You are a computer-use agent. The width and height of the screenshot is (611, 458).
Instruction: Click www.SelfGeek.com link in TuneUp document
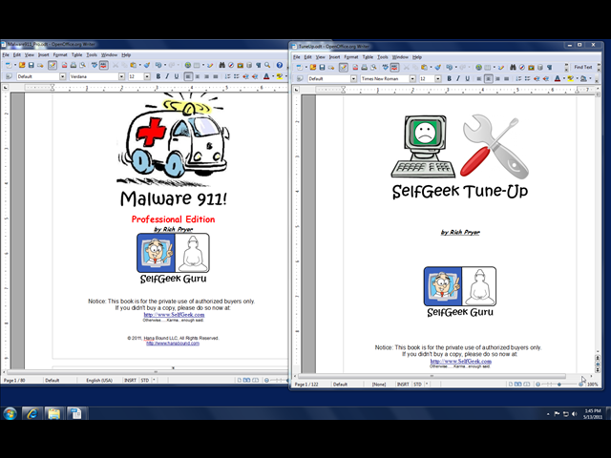(x=460, y=361)
